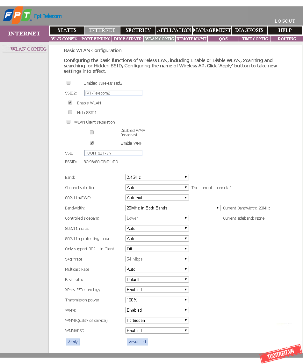Uncheck the Enable WMF checkbox
This screenshot has height=364, width=303.
click(x=92, y=143)
